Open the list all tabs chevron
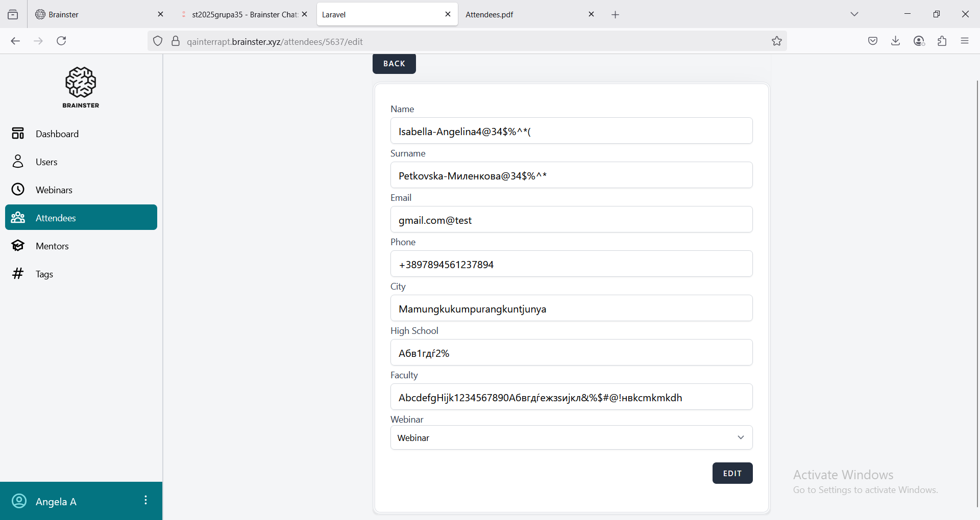 (x=854, y=14)
